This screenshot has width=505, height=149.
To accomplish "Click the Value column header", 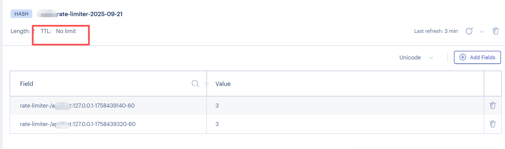I will point(223,84).
